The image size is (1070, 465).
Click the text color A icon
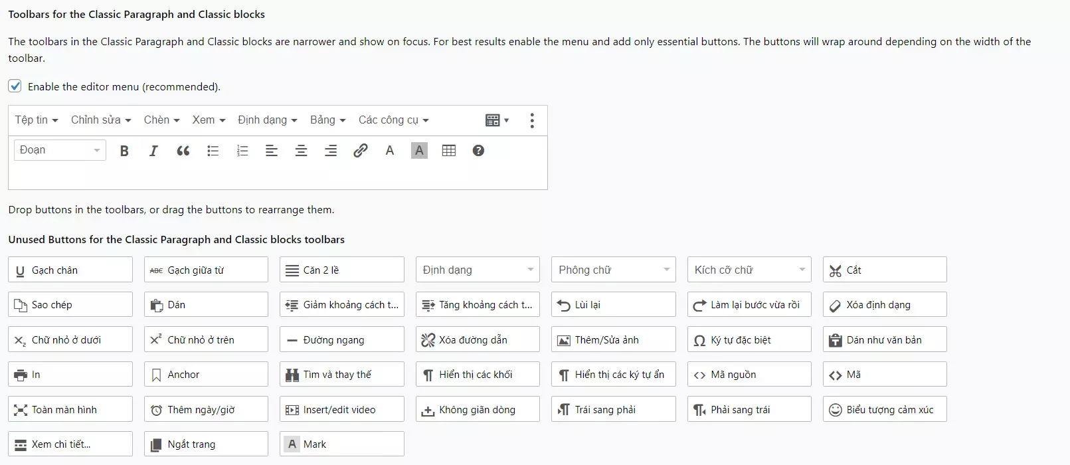pyautogui.click(x=390, y=151)
